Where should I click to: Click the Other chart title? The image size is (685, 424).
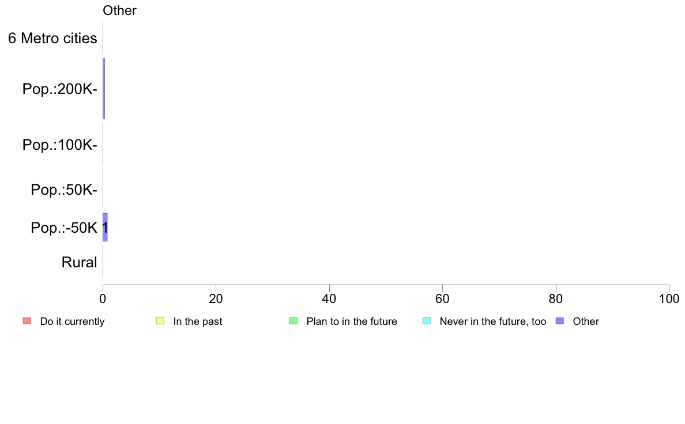(120, 10)
